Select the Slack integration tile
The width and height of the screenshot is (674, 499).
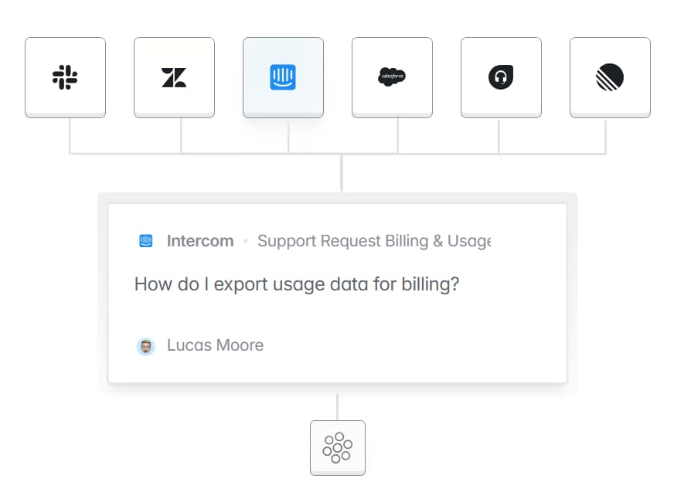[x=66, y=77]
